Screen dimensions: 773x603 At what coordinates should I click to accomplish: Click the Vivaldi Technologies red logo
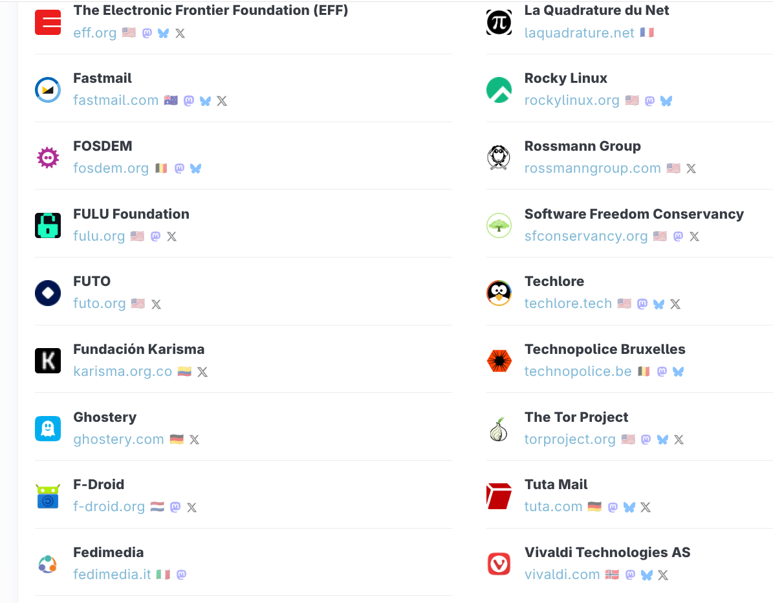click(x=499, y=564)
